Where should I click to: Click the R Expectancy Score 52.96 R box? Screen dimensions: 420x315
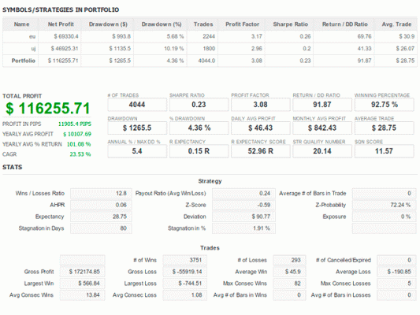(260, 151)
